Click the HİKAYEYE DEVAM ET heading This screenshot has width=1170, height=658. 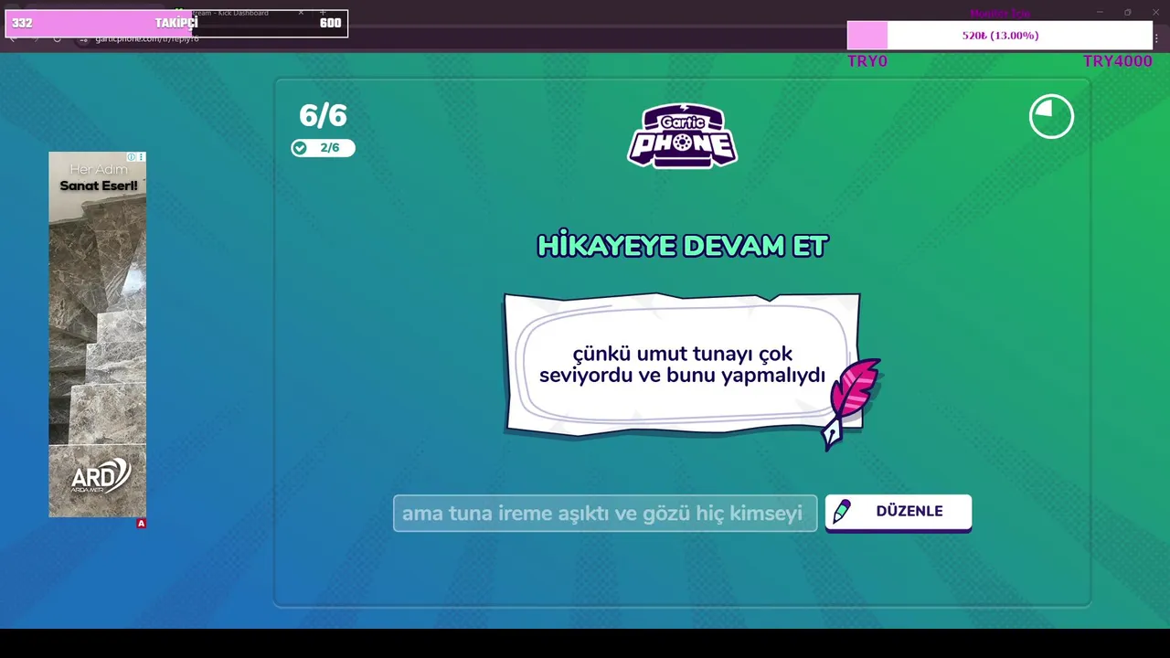682,246
